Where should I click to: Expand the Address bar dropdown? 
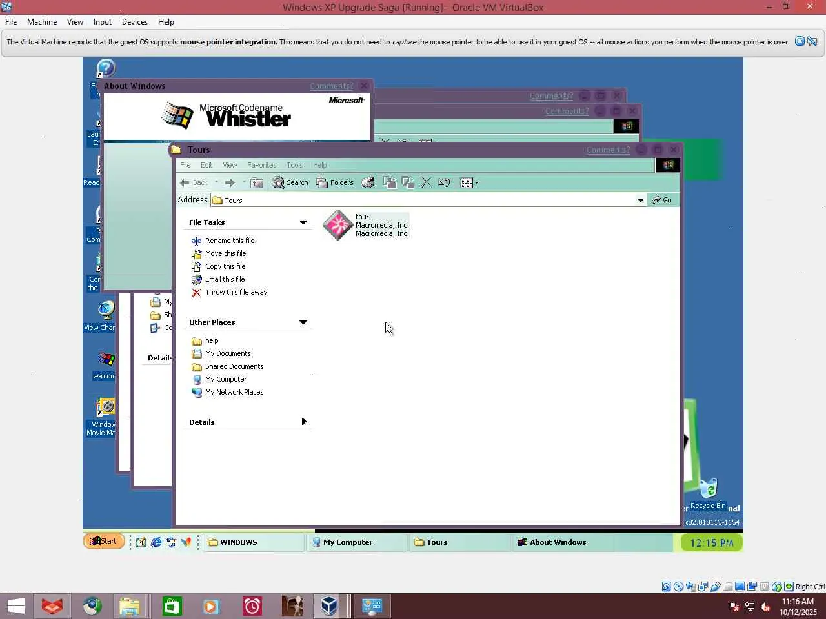[640, 201]
